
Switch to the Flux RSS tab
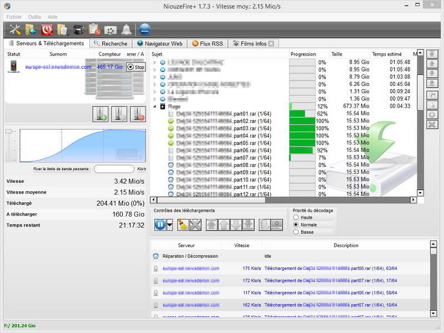tap(208, 44)
